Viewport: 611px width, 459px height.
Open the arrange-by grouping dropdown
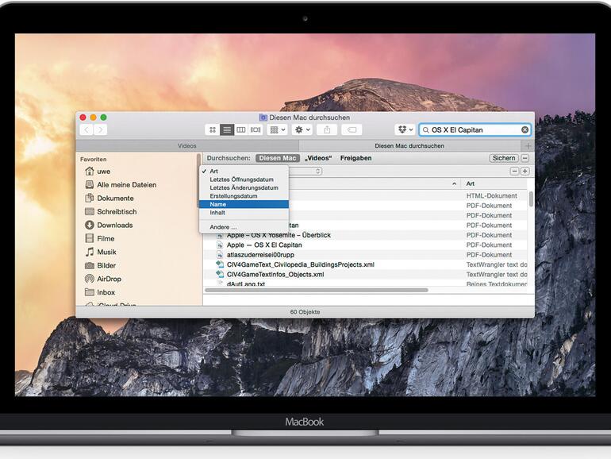278,129
